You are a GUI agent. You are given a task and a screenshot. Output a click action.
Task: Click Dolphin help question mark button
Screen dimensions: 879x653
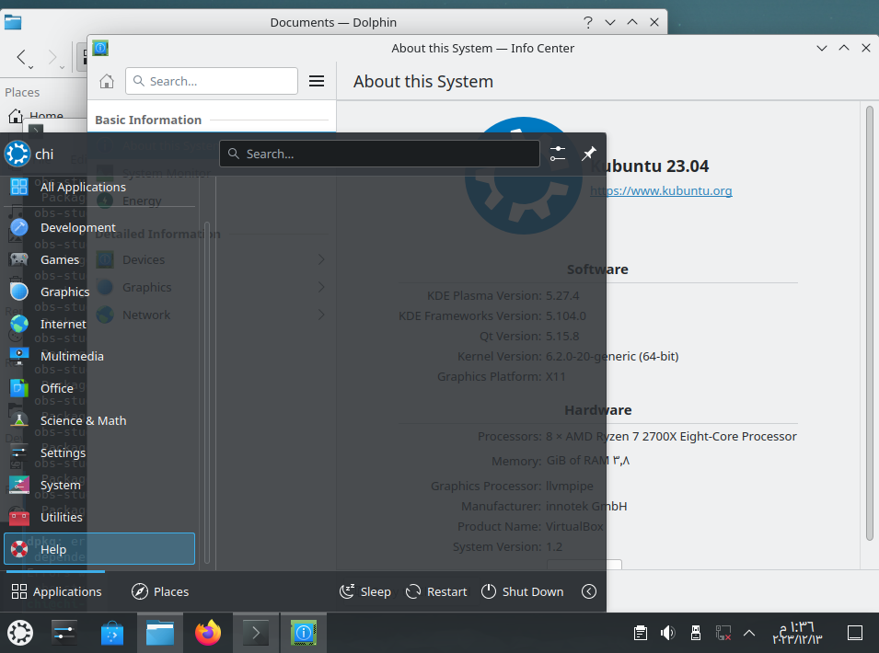coord(587,22)
